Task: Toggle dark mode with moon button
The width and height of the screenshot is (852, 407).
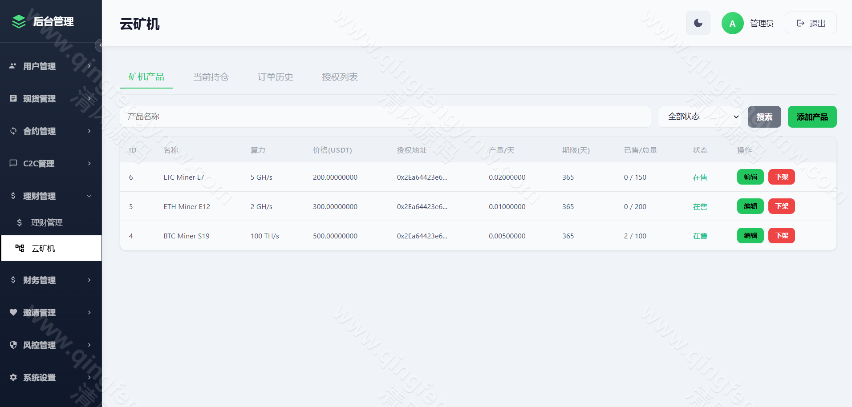Action: click(x=698, y=23)
